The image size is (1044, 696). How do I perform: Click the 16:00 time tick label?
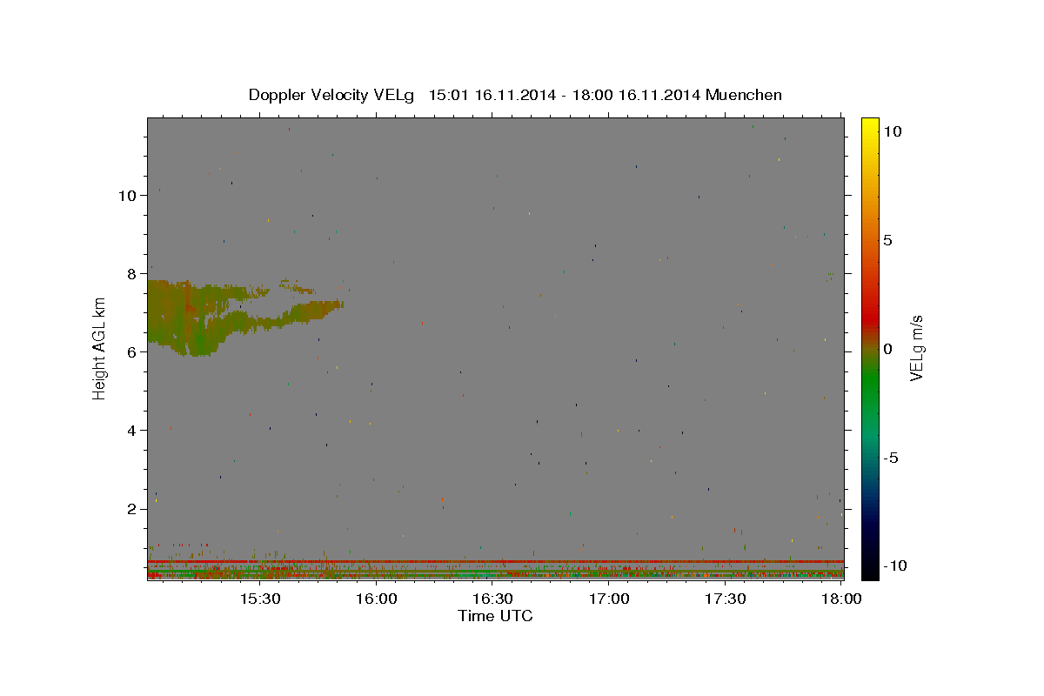pos(377,599)
